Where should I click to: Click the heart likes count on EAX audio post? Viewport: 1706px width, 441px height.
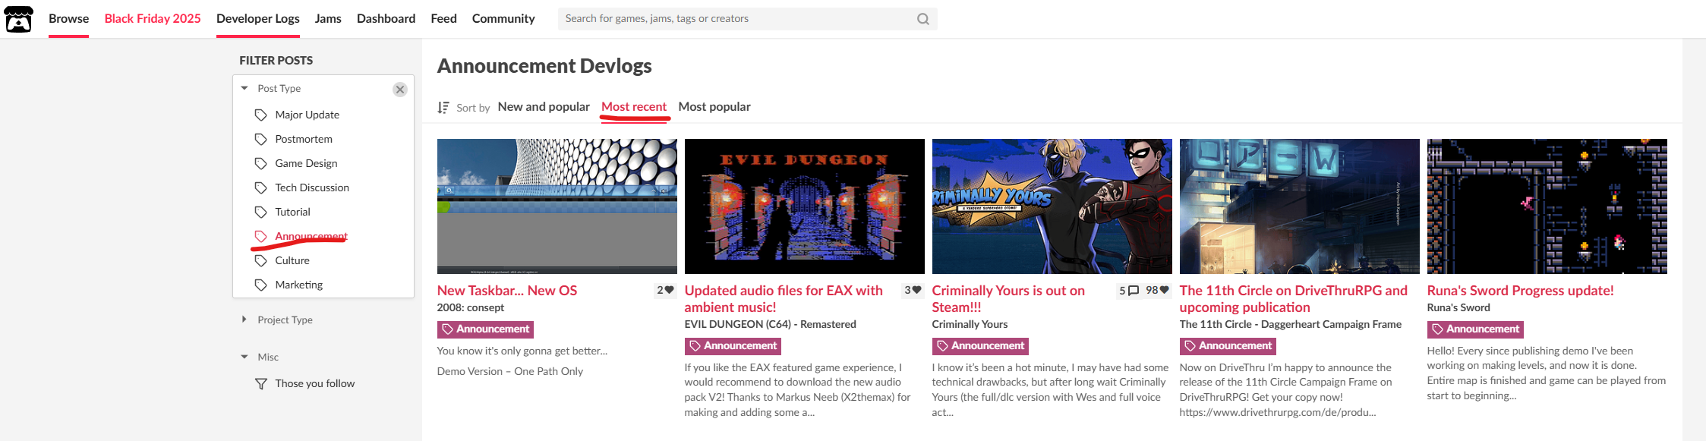(x=913, y=290)
